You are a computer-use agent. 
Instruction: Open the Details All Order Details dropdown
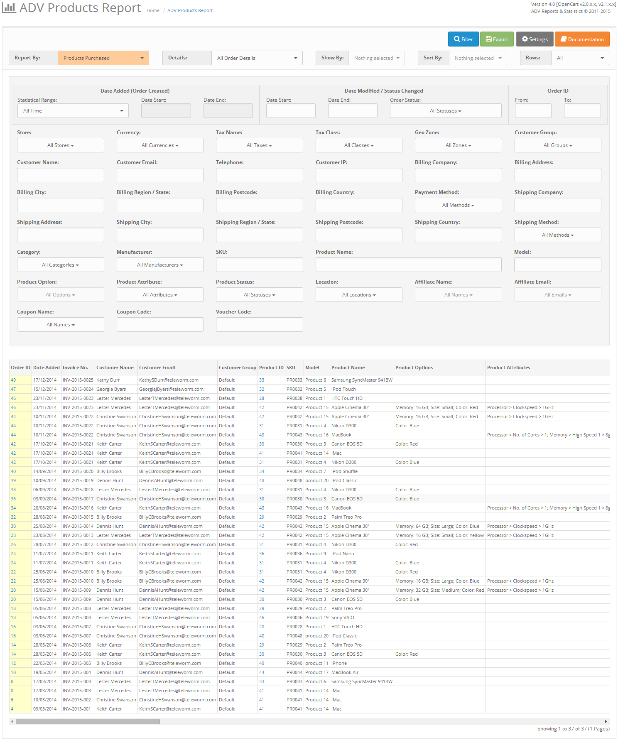click(x=257, y=58)
